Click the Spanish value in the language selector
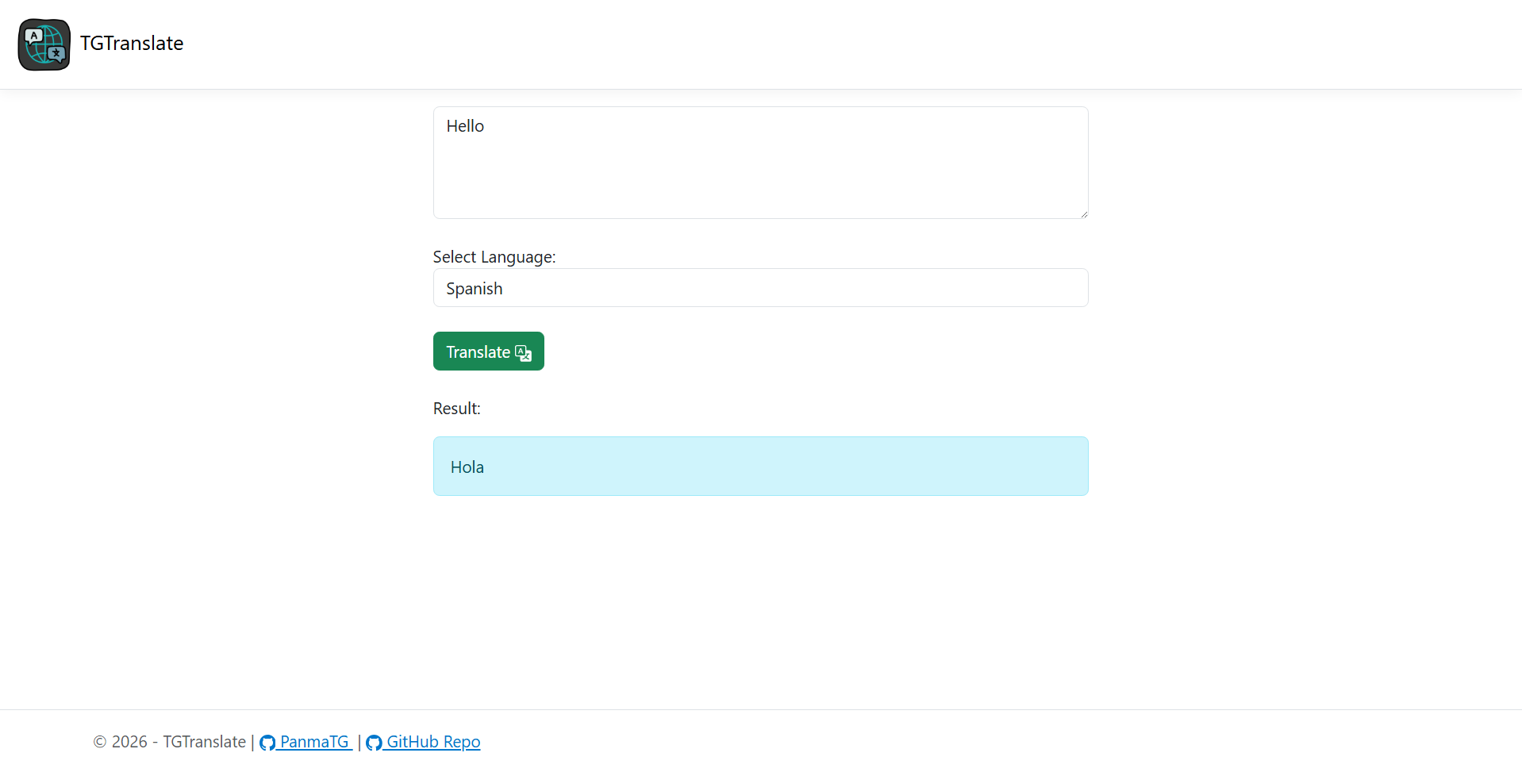 (x=475, y=289)
